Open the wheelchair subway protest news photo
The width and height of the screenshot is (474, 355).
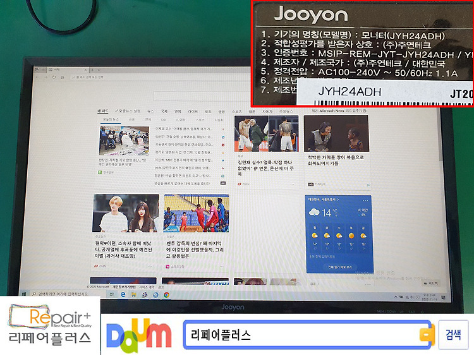click(x=124, y=141)
